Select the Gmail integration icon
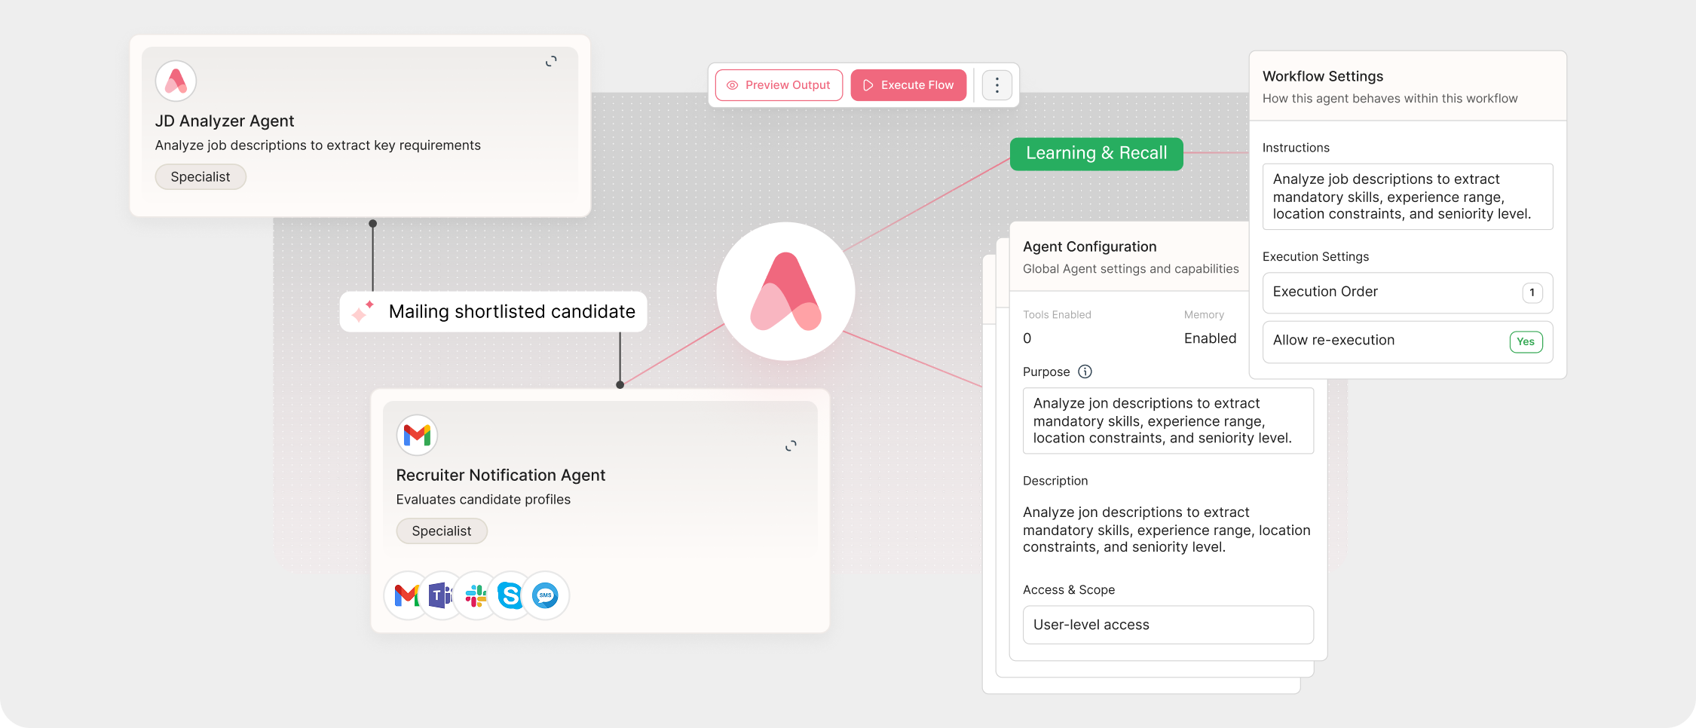 (x=407, y=595)
